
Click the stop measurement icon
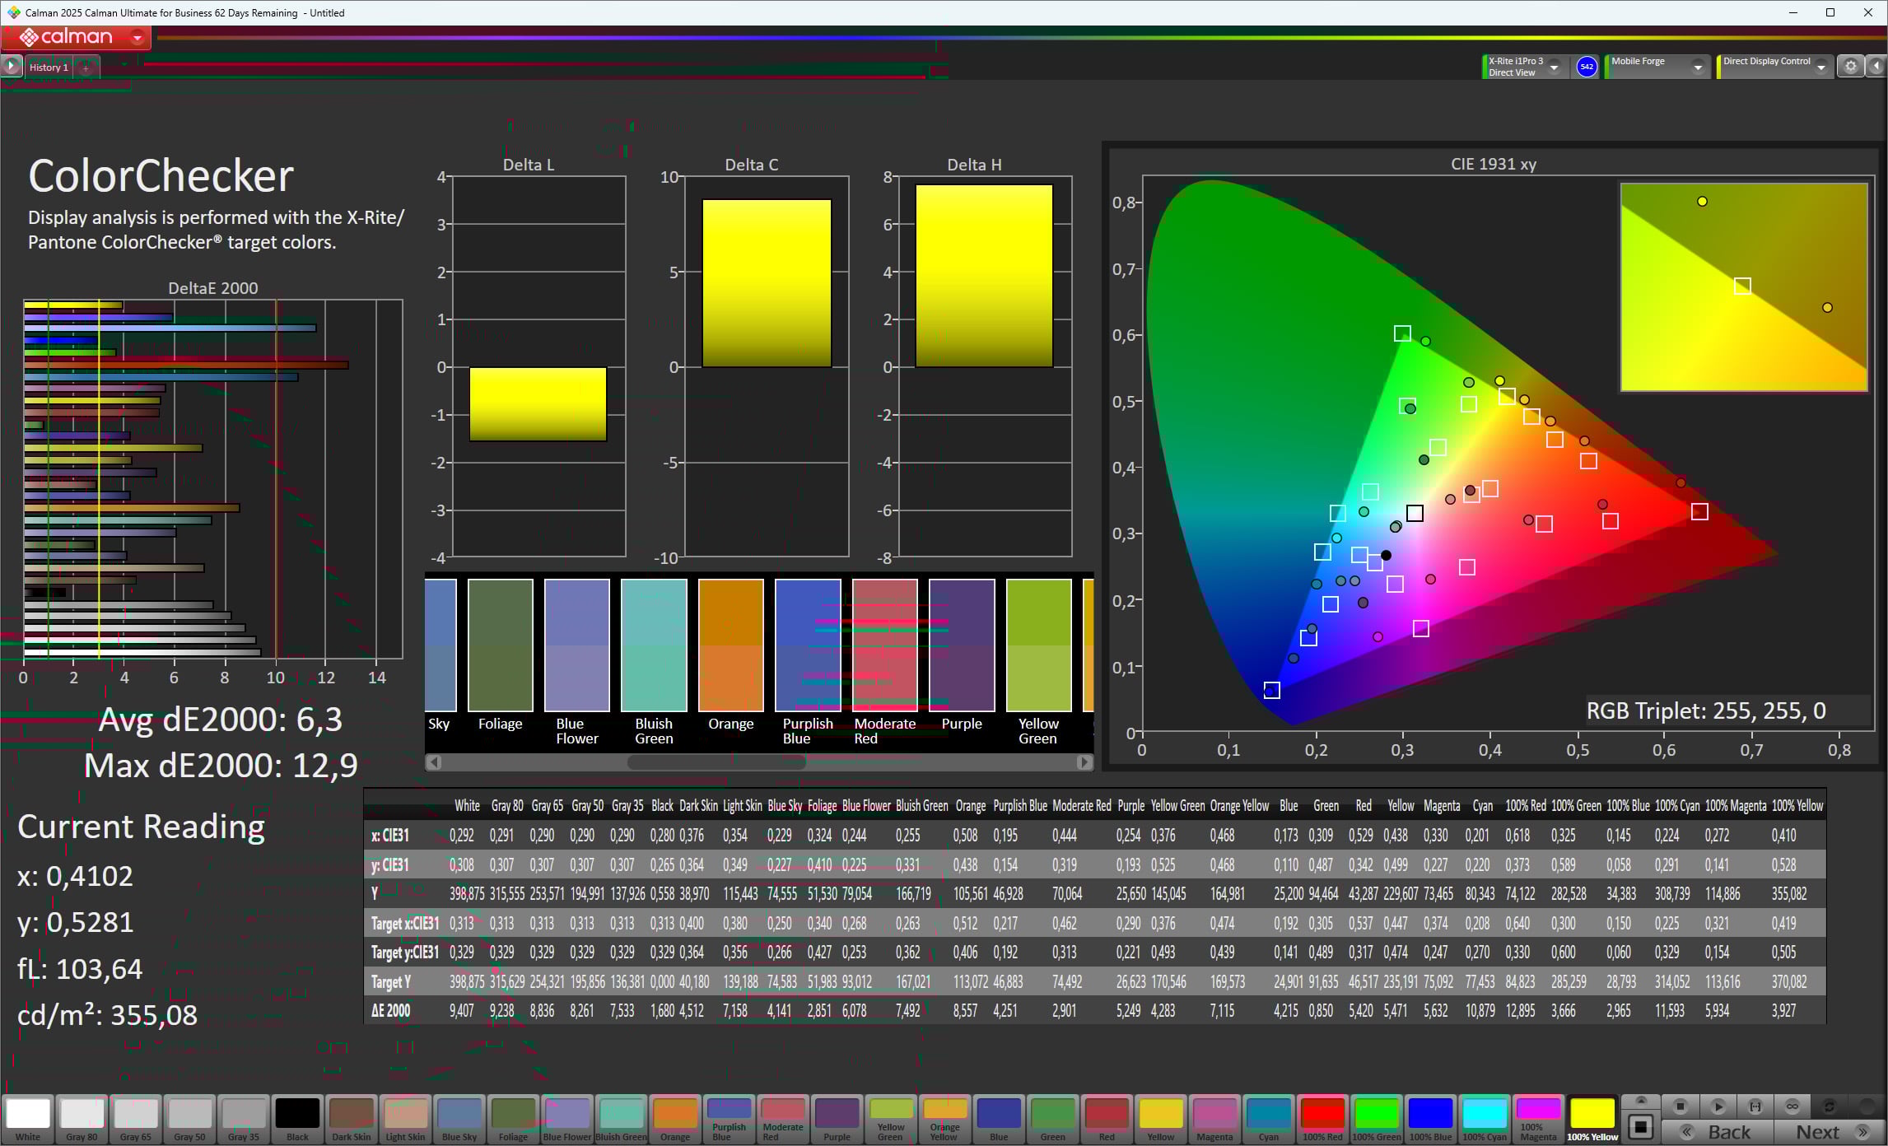click(x=1680, y=1106)
